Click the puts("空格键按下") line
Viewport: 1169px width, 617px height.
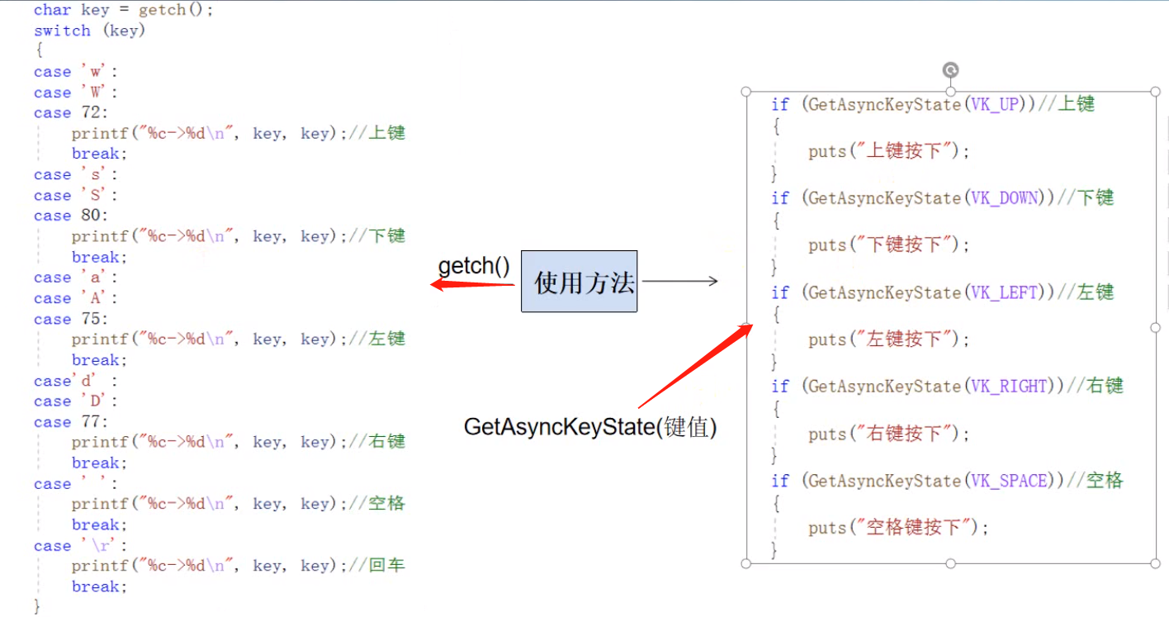899,528
